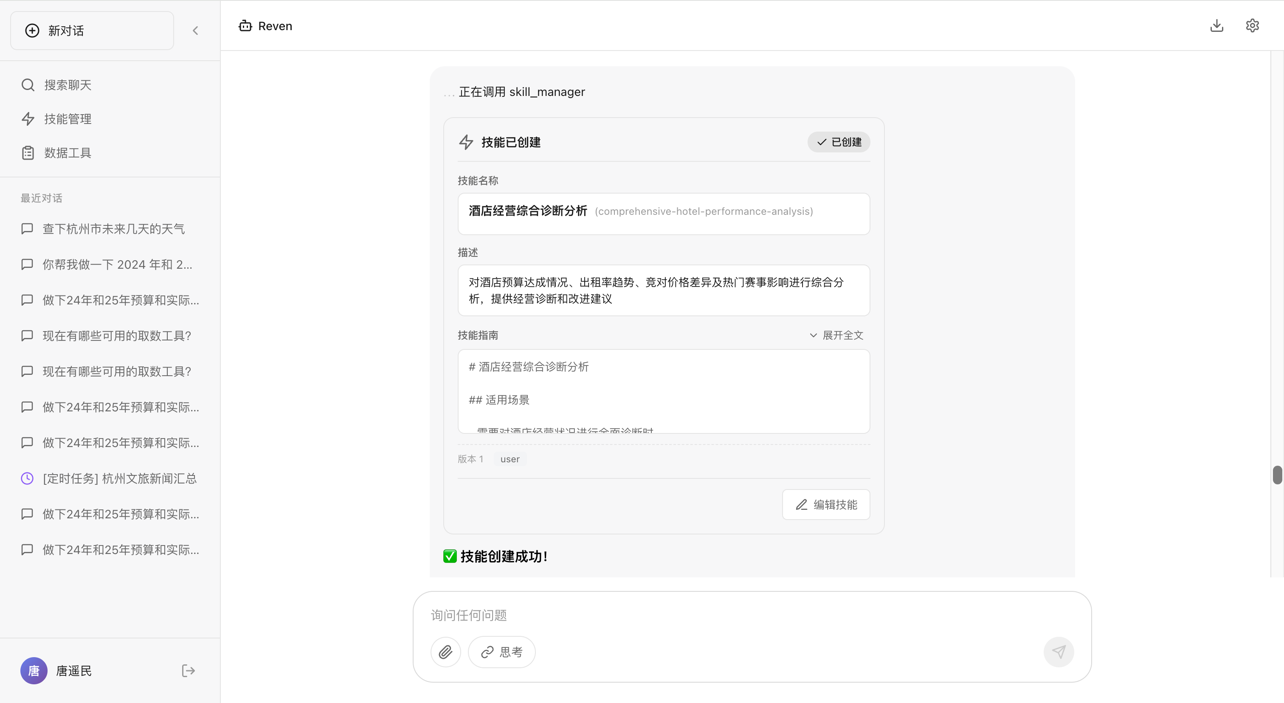Attach a file using the paperclip icon
The height and width of the screenshot is (703, 1284).
point(445,652)
